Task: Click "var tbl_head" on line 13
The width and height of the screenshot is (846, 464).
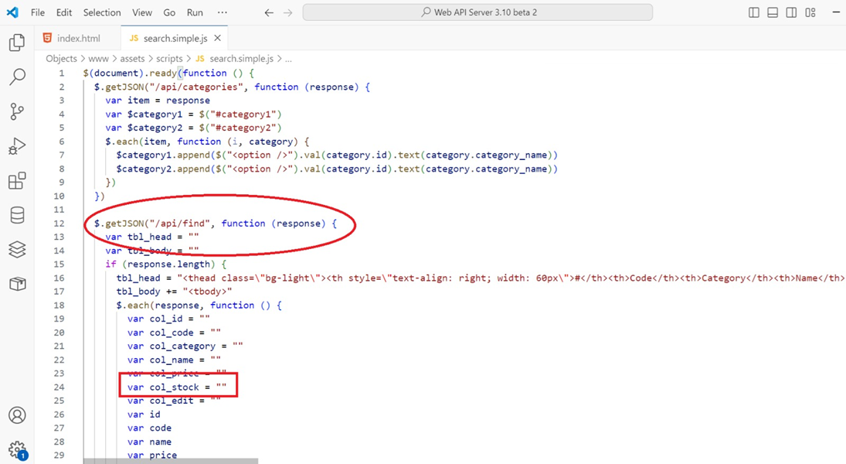Action: [138, 237]
